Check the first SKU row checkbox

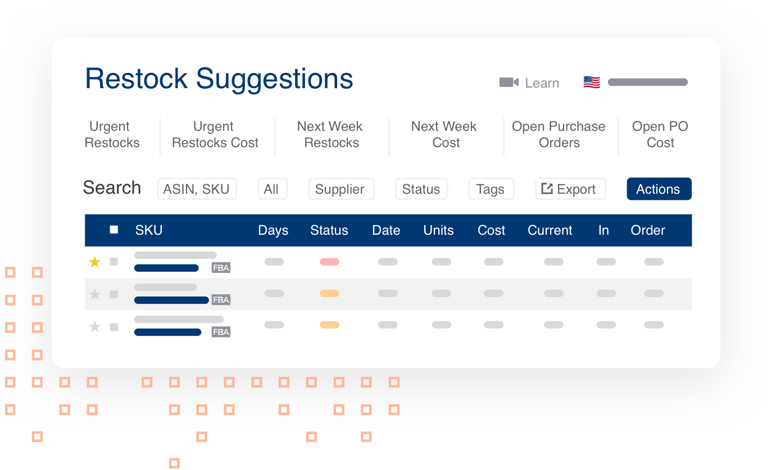tap(114, 262)
